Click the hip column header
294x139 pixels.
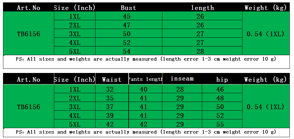(222, 80)
